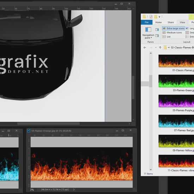Minimize the 10-Flames-Orange document window
The height and width of the screenshot is (194, 194).
(117, 131)
